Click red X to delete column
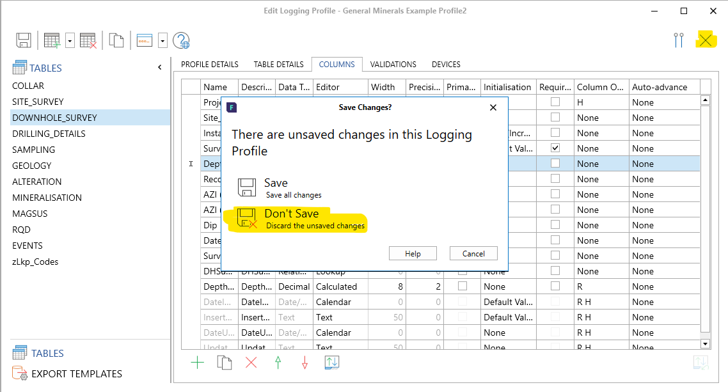This screenshot has height=392, width=728. coord(251,363)
